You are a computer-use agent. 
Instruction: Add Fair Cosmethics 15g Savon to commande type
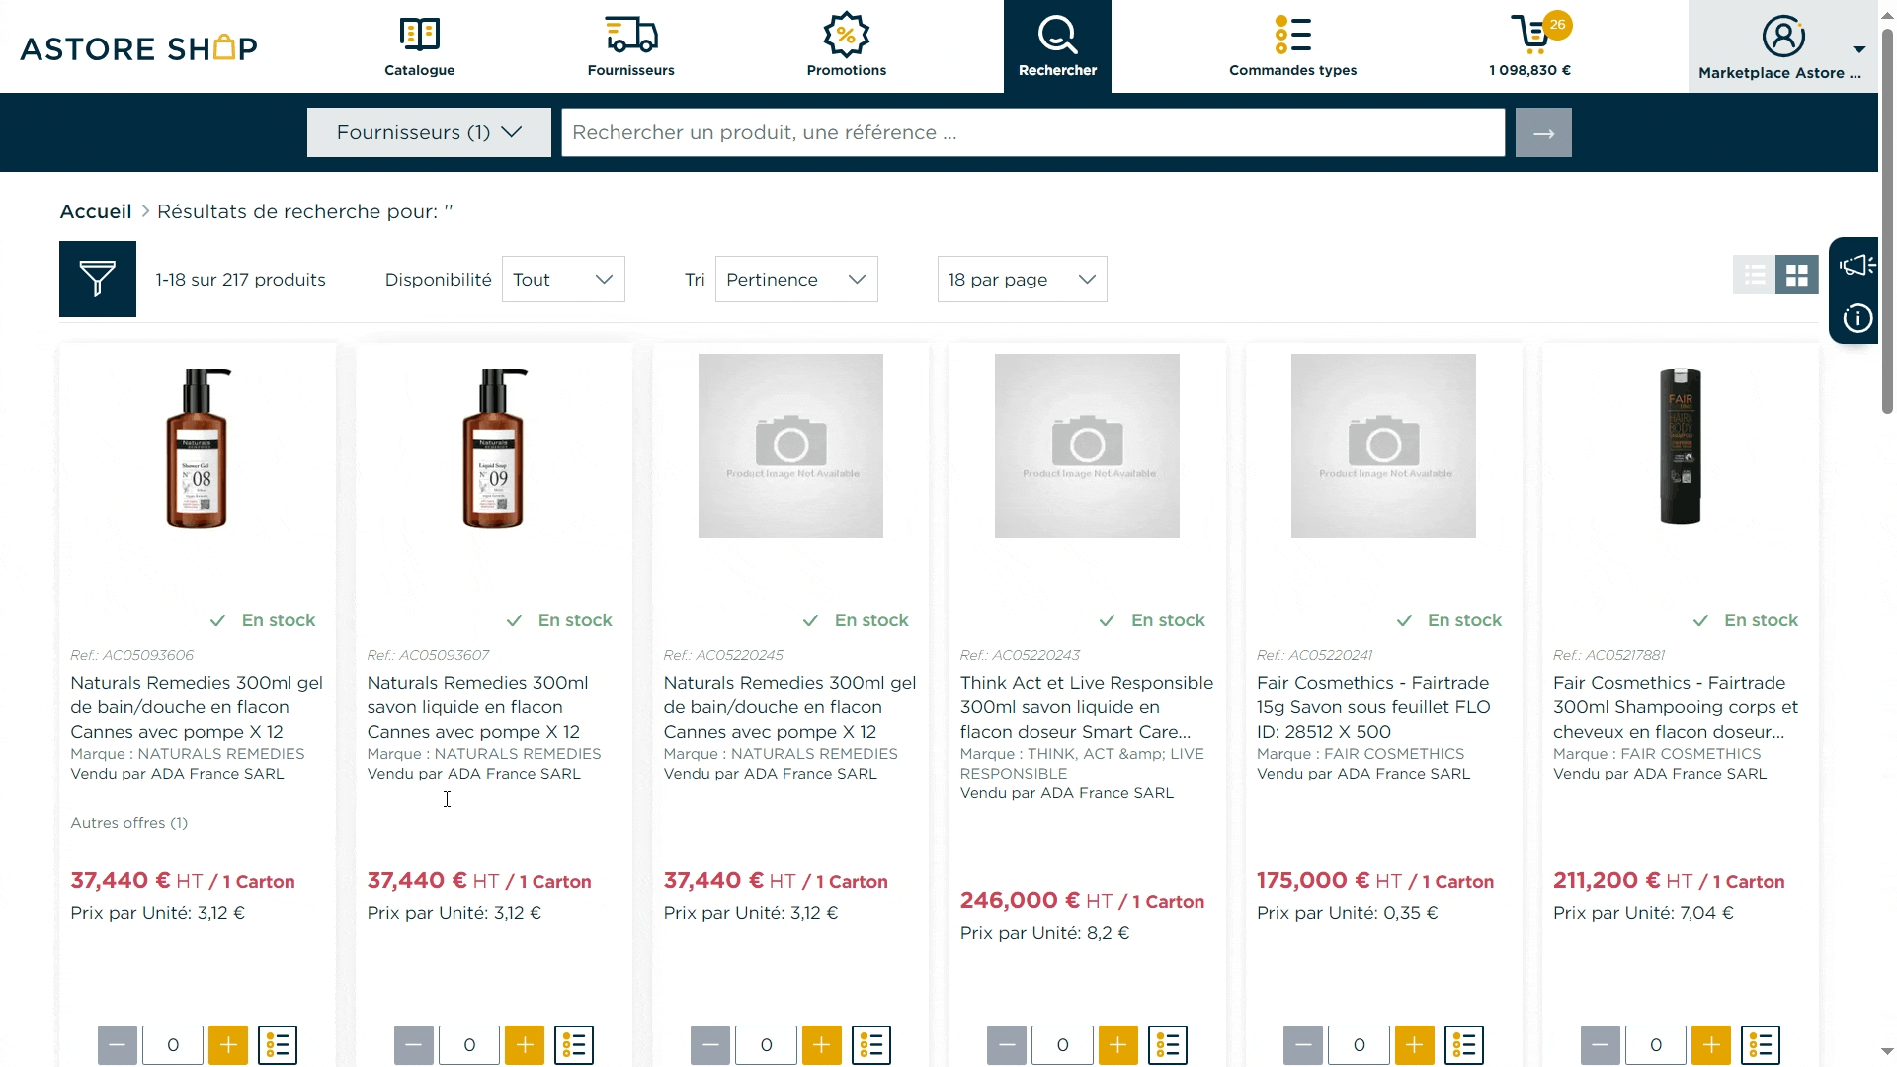(x=1464, y=1045)
